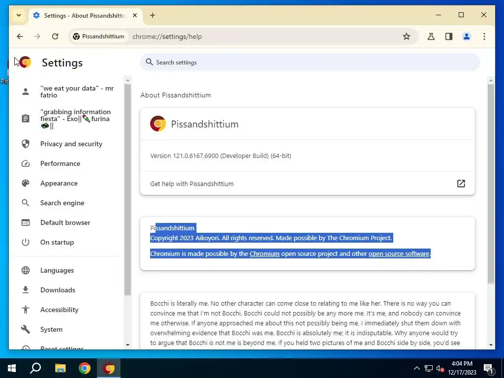Open the Labs flask icon

[431, 36]
